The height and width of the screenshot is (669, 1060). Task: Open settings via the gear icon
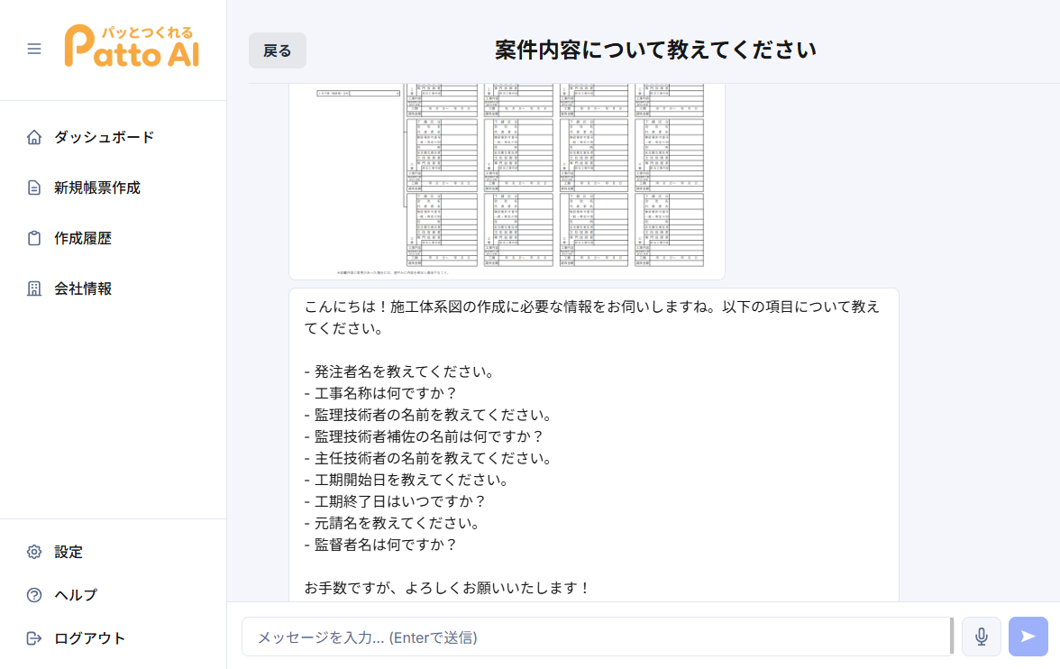[x=34, y=551]
